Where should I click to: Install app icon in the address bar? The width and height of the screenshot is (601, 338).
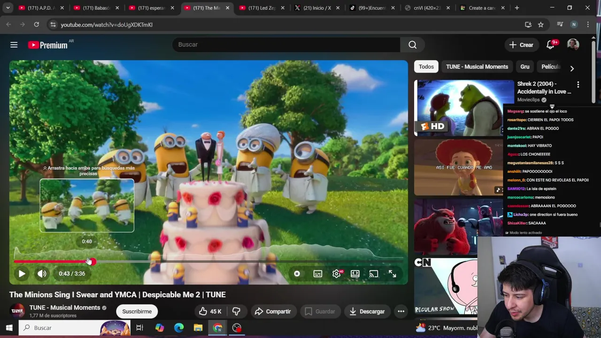[528, 24]
